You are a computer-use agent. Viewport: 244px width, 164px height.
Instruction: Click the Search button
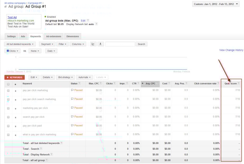[141, 44]
